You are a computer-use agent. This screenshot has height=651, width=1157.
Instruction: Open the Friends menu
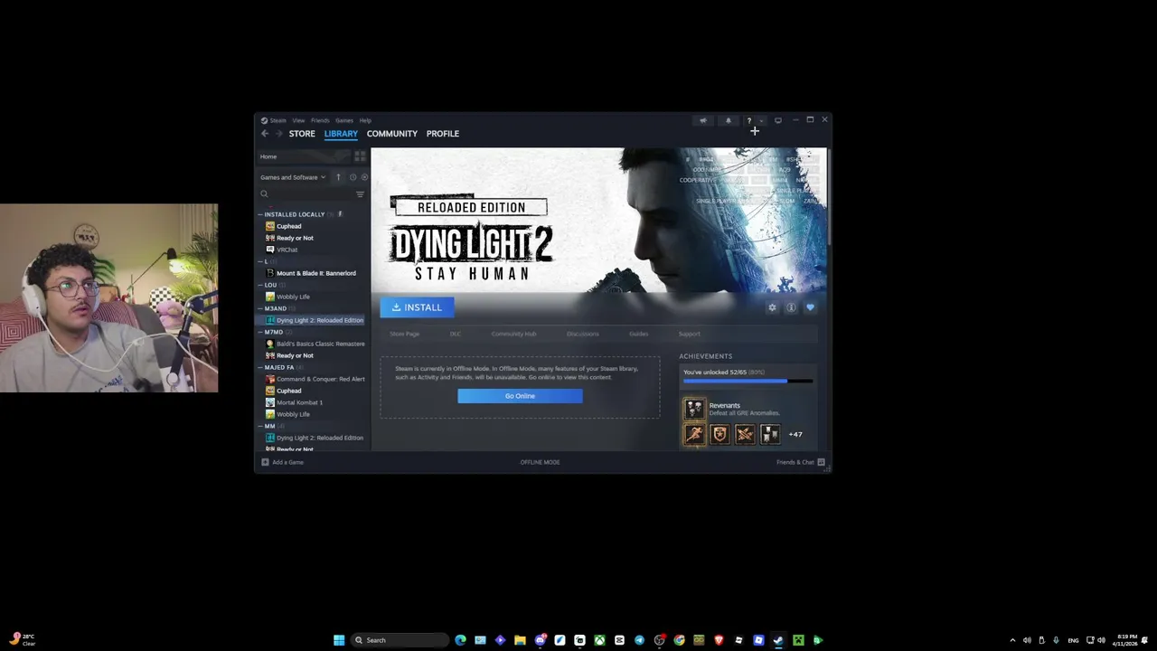click(x=320, y=120)
